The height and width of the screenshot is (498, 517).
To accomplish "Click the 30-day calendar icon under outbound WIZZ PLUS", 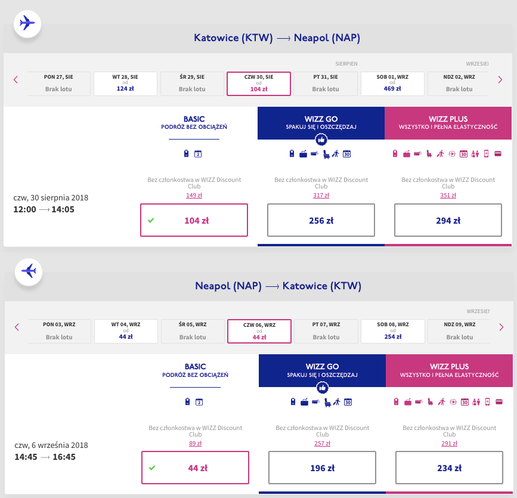I will tap(463, 154).
